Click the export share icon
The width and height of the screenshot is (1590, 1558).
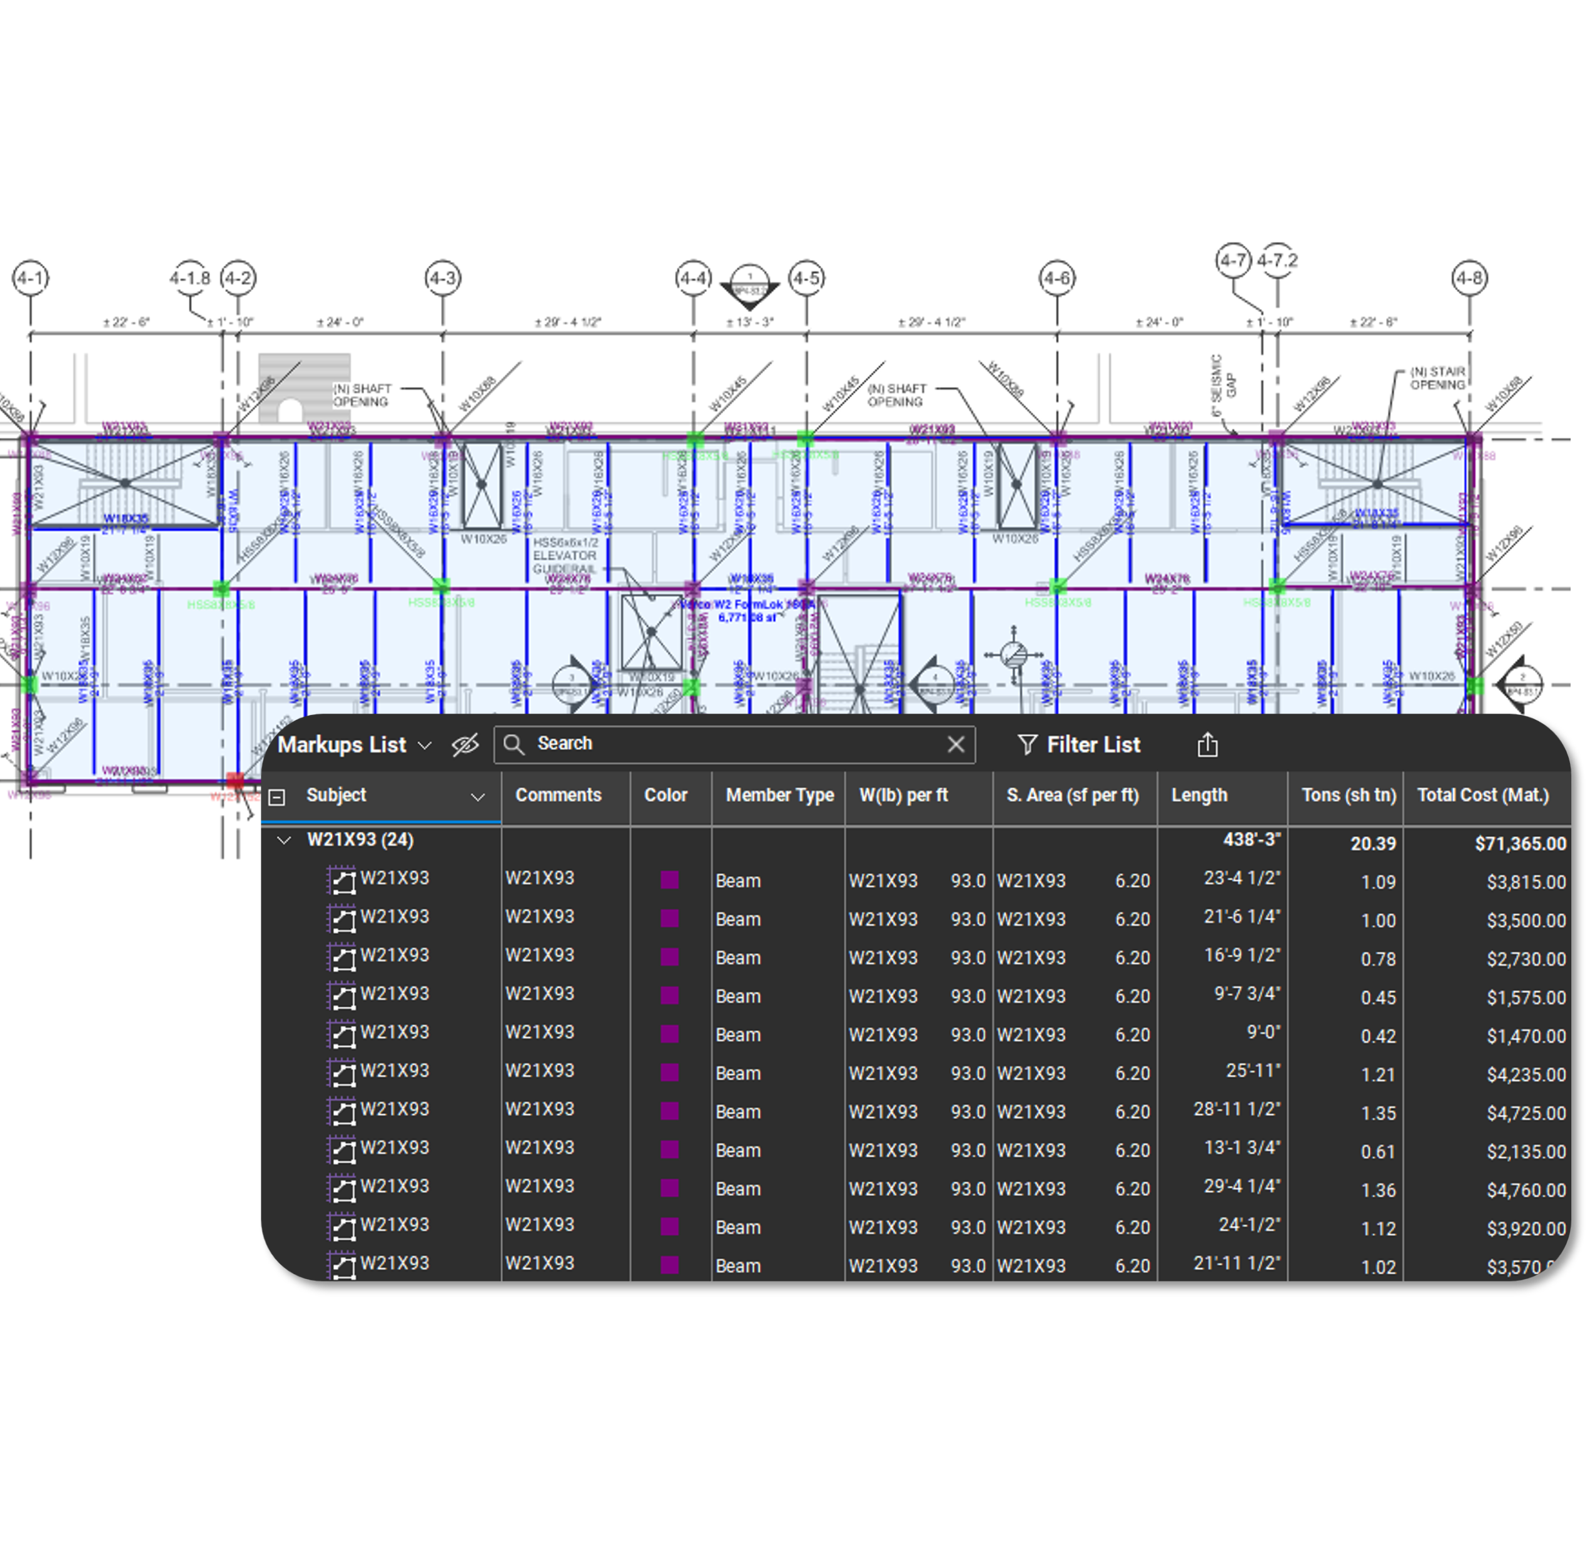[1207, 744]
